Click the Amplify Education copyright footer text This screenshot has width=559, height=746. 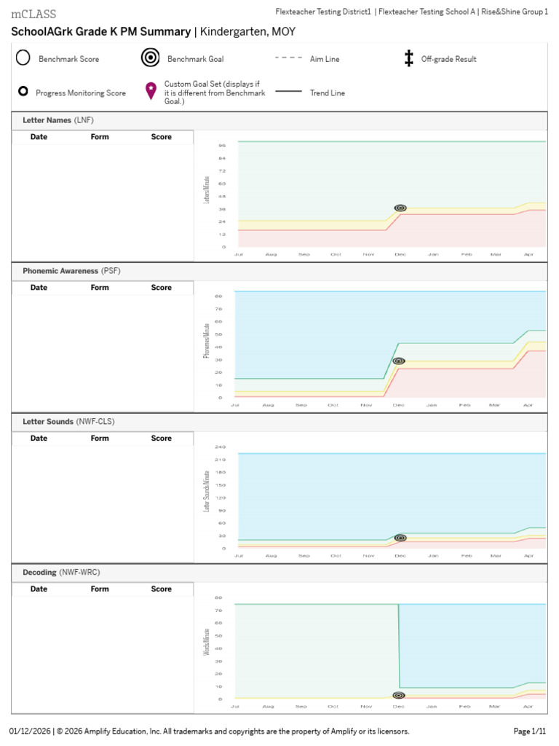coord(233,731)
